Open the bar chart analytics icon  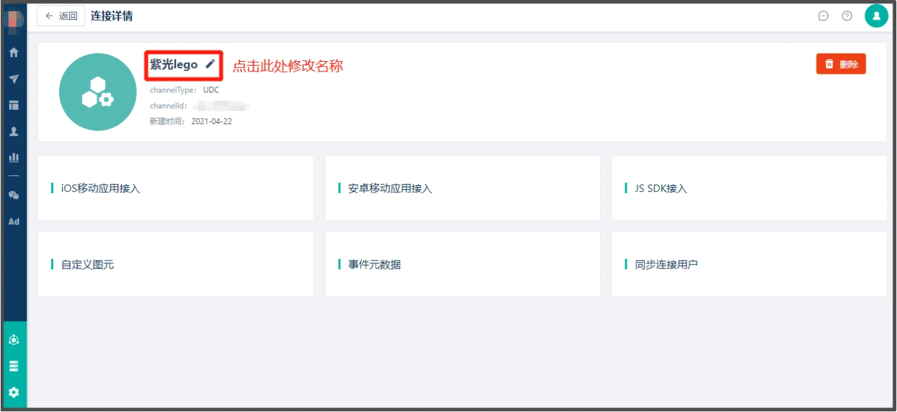(x=14, y=157)
